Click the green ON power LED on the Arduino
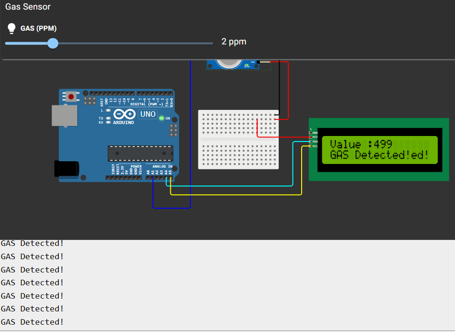Screen dimensions: 455x332 pos(161,119)
